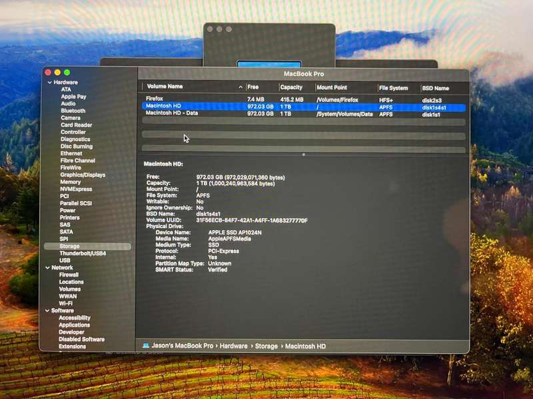Select Volumes under Network
The image size is (533, 399).
[70, 289]
